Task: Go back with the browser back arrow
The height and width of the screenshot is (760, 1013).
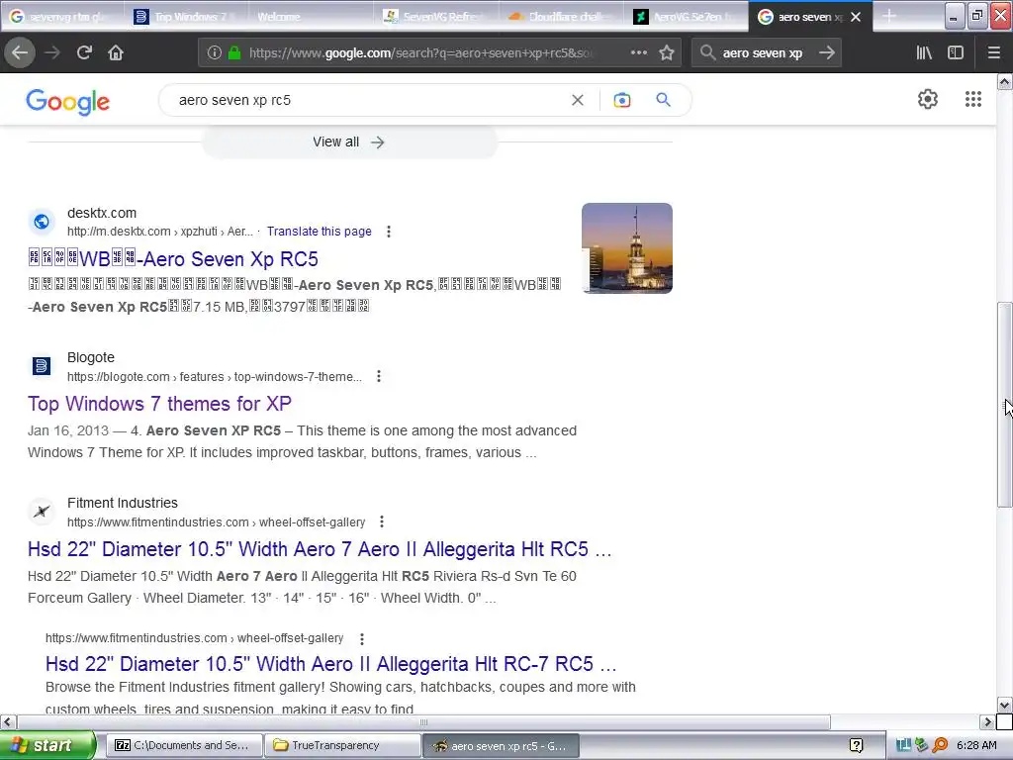Action: point(20,52)
